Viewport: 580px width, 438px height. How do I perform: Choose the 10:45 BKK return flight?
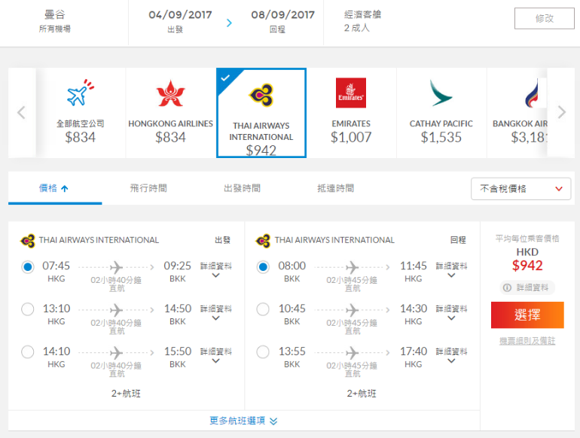tap(263, 309)
